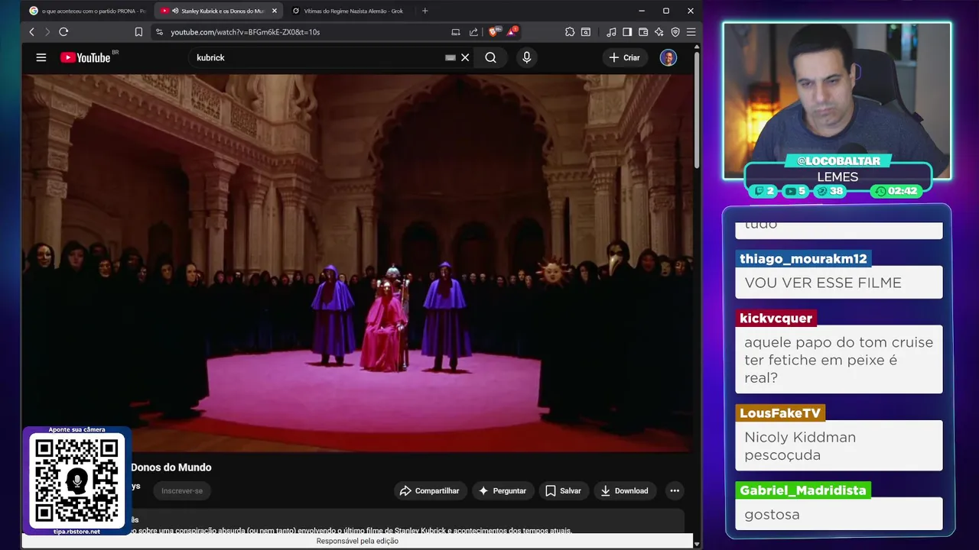The width and height of the screenshot is (979, 550).
Task: Click the Inscrever-se subscribe button
Action: (182, 491)
